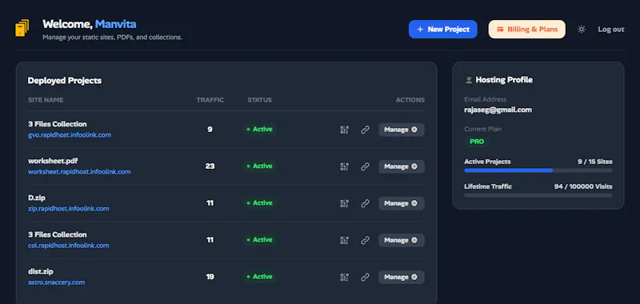Show QR code for col.rapidhost.infoolink.com
This screenshot has width=640, height=304.
pyautogui.click(x=345, y=240)
